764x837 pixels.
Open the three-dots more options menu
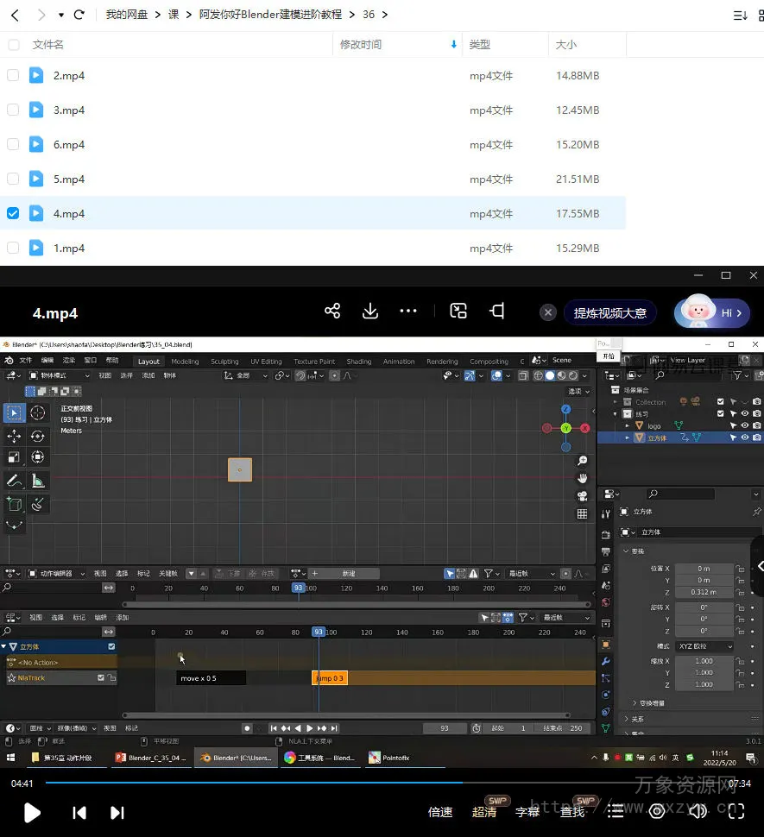click(x=409, y=312)
